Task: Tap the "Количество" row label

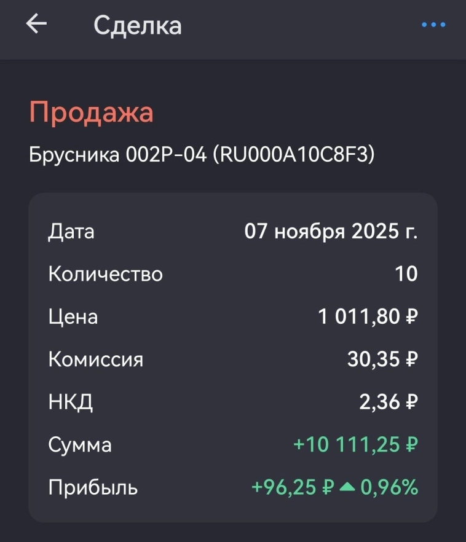Action: 105,274
